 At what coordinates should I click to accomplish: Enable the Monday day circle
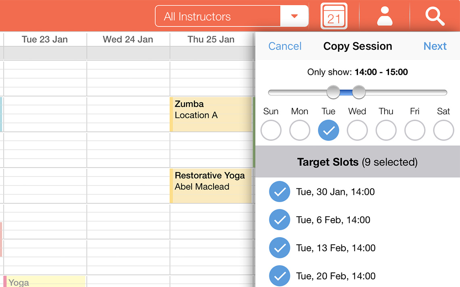pyautogui.click(x=300, y=130)
